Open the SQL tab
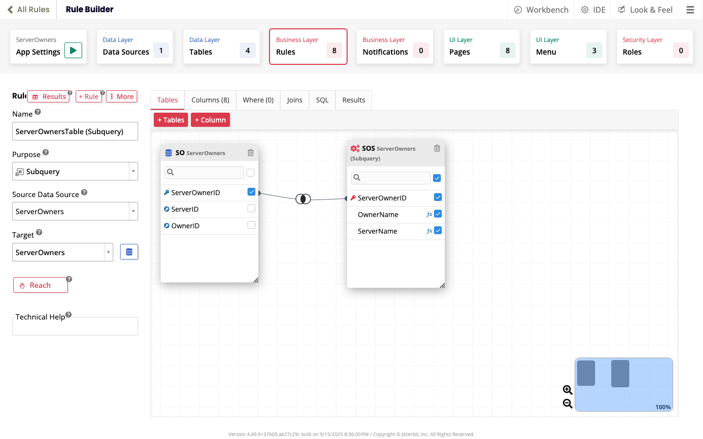Image resolution: width=703 pixels, height=439 pixels. click(x=322, y=100)
